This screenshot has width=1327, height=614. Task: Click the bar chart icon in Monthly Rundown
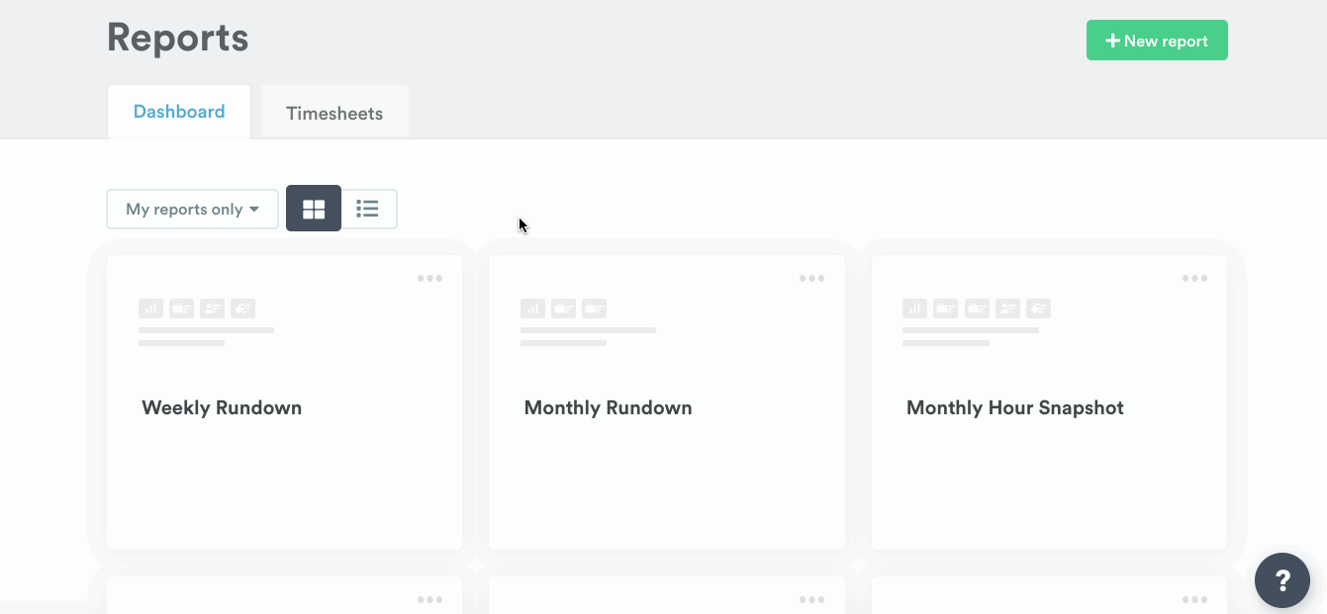532,308
